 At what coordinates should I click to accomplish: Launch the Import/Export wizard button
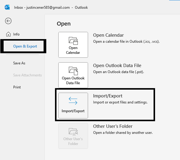[73, 106]
